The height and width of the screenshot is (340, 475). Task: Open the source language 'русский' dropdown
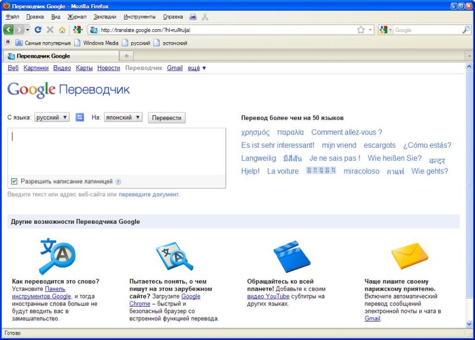(52, 117)
